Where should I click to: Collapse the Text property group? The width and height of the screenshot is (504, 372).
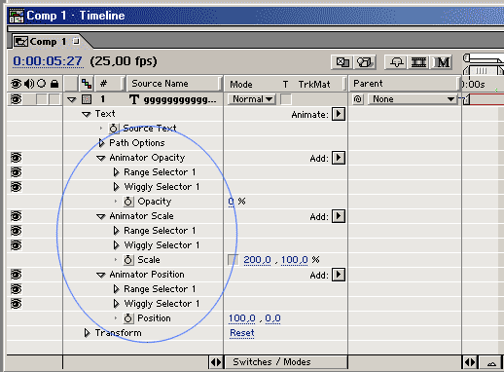(86, 114)
